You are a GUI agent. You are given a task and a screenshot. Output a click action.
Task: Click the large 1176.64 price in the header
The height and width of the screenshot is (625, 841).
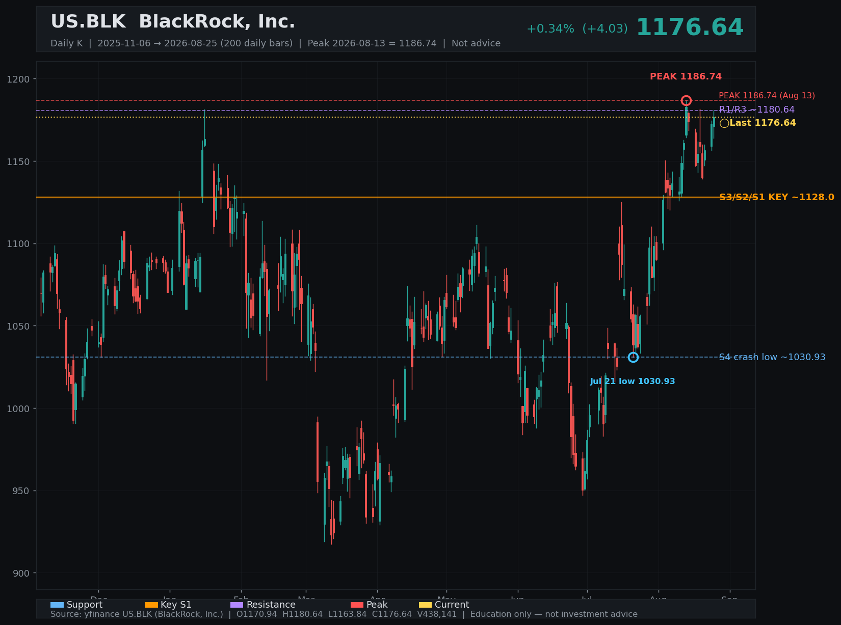pyautogui.click(x=690, y=28)
